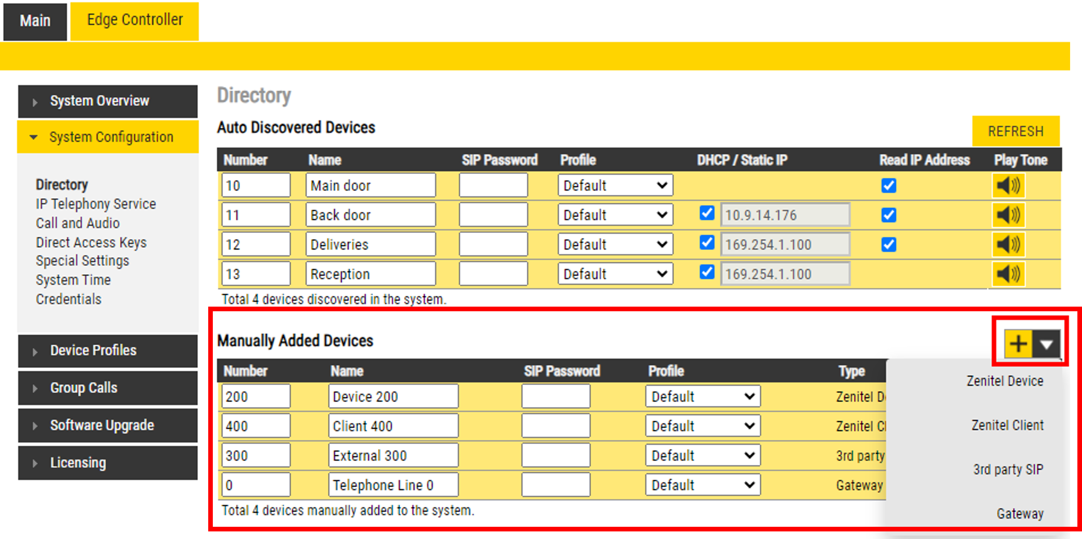Expand Device Profiles sidebar section
Viewport: 1082px width, 539px height.
(93, 350)
